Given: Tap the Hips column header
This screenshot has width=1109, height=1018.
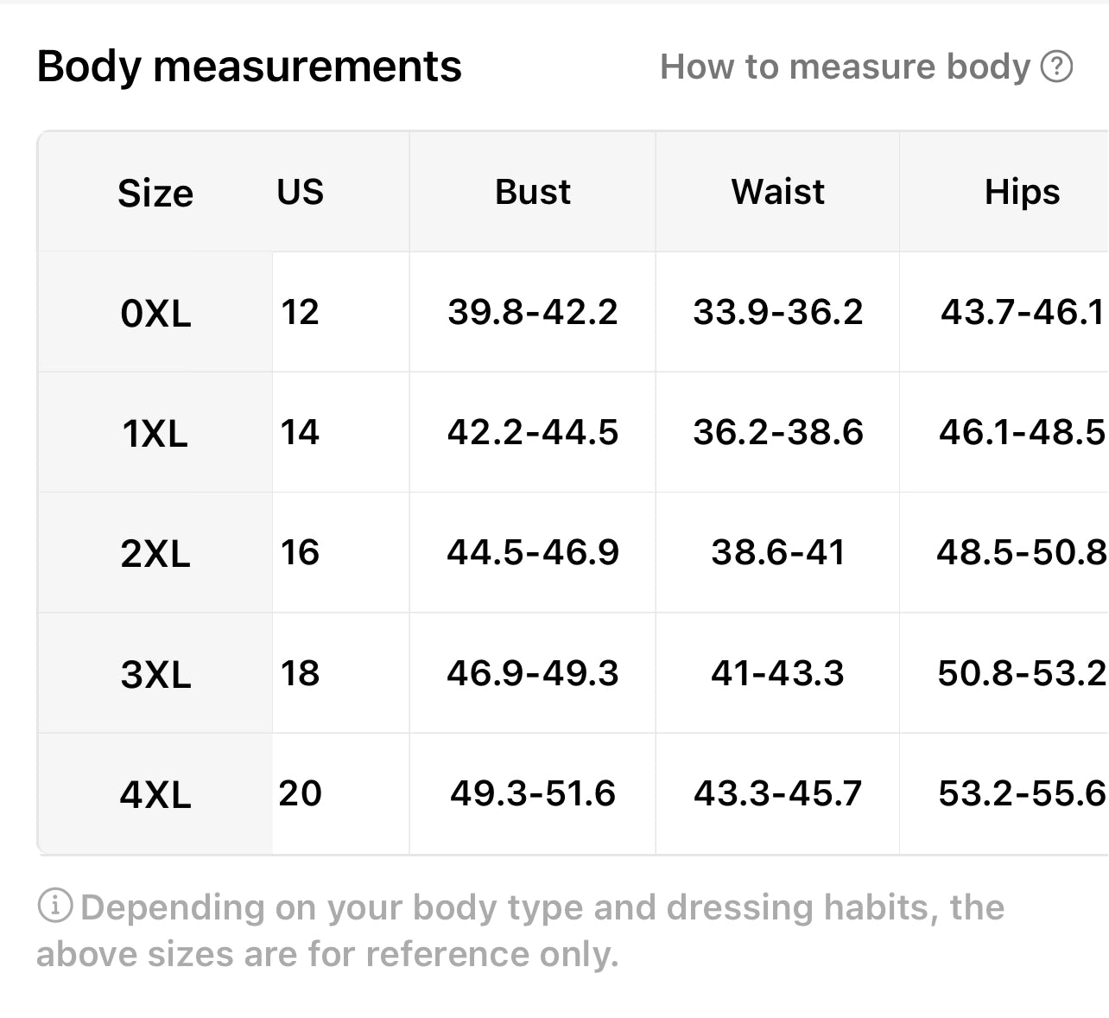Looking at the screenshot, I should pyautogui.click(x=1022, y=192).
